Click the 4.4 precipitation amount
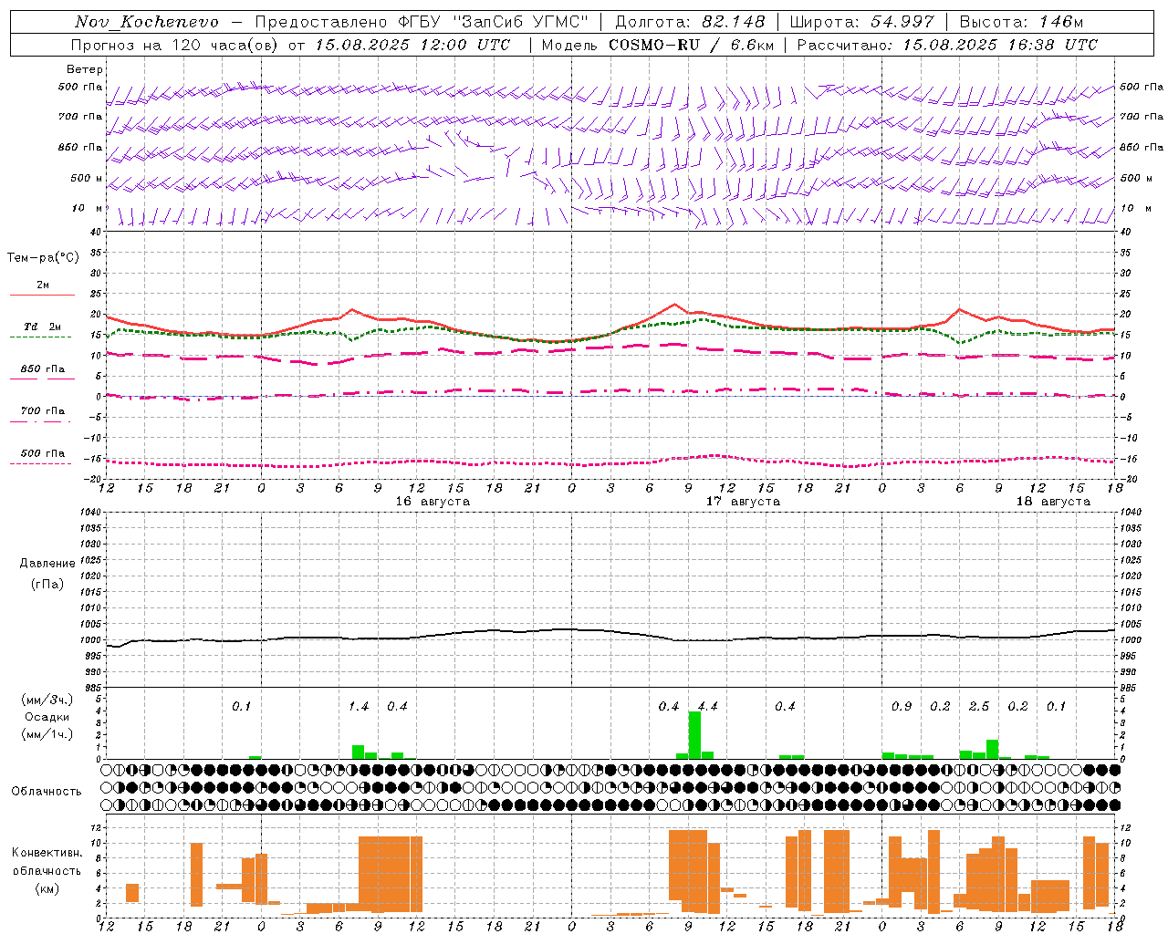 [x=707, y=707]
